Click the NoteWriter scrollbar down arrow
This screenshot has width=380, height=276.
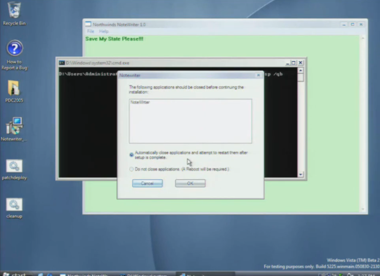[x=363, y=209]
